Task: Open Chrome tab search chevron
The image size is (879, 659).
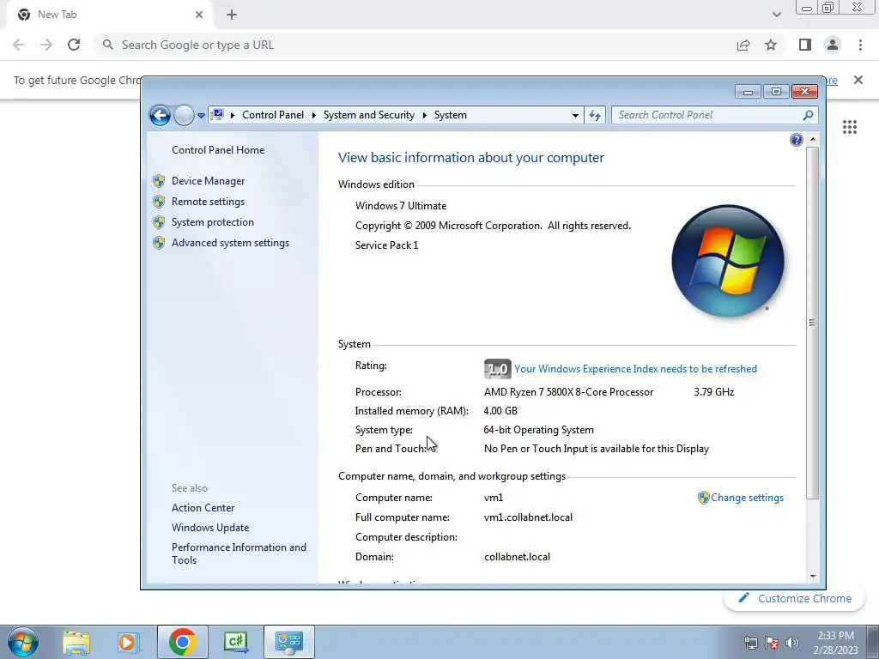Action: [x=776, y=15]
